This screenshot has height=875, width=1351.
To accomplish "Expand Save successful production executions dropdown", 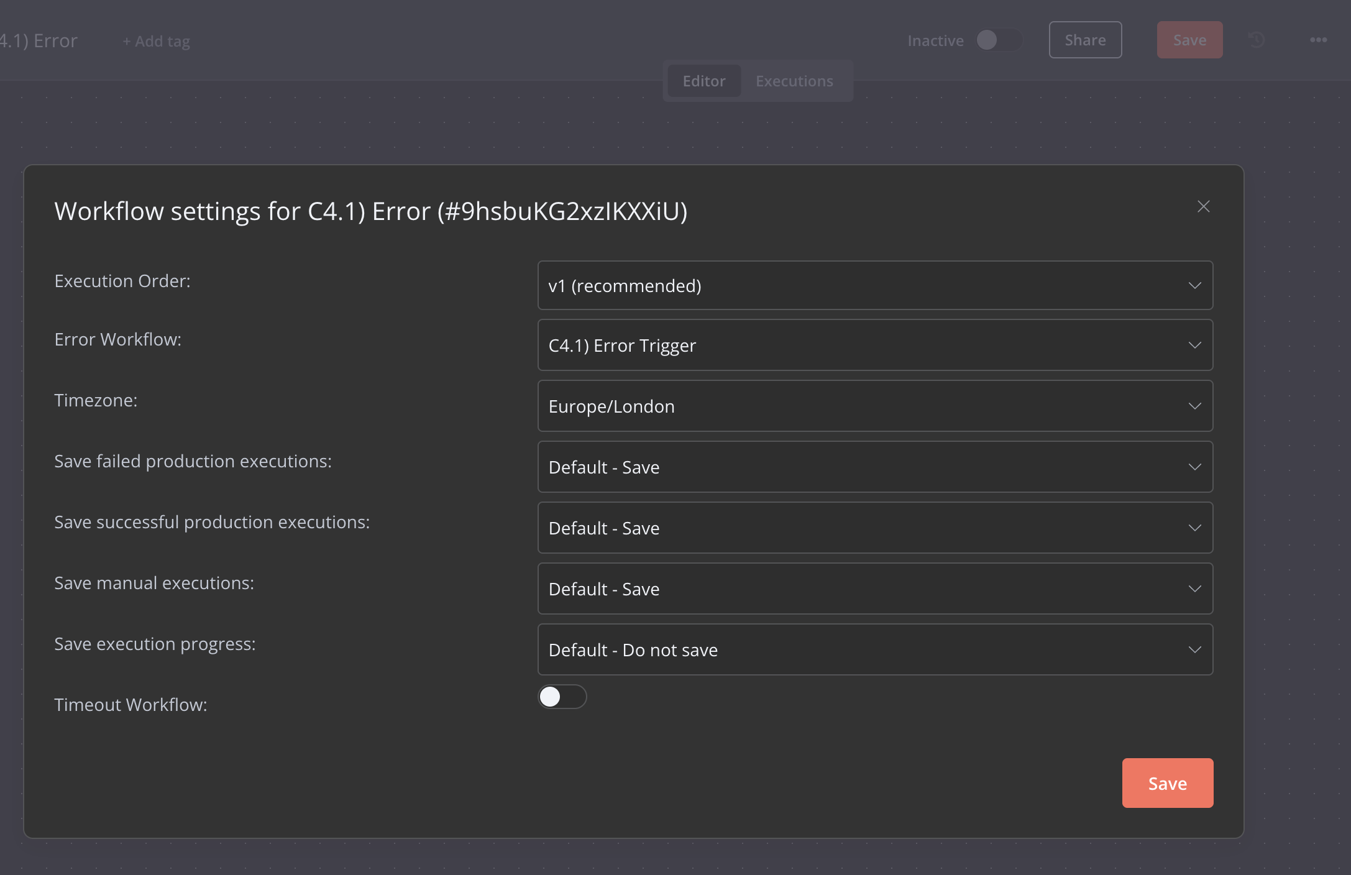I will pos(875,528).
